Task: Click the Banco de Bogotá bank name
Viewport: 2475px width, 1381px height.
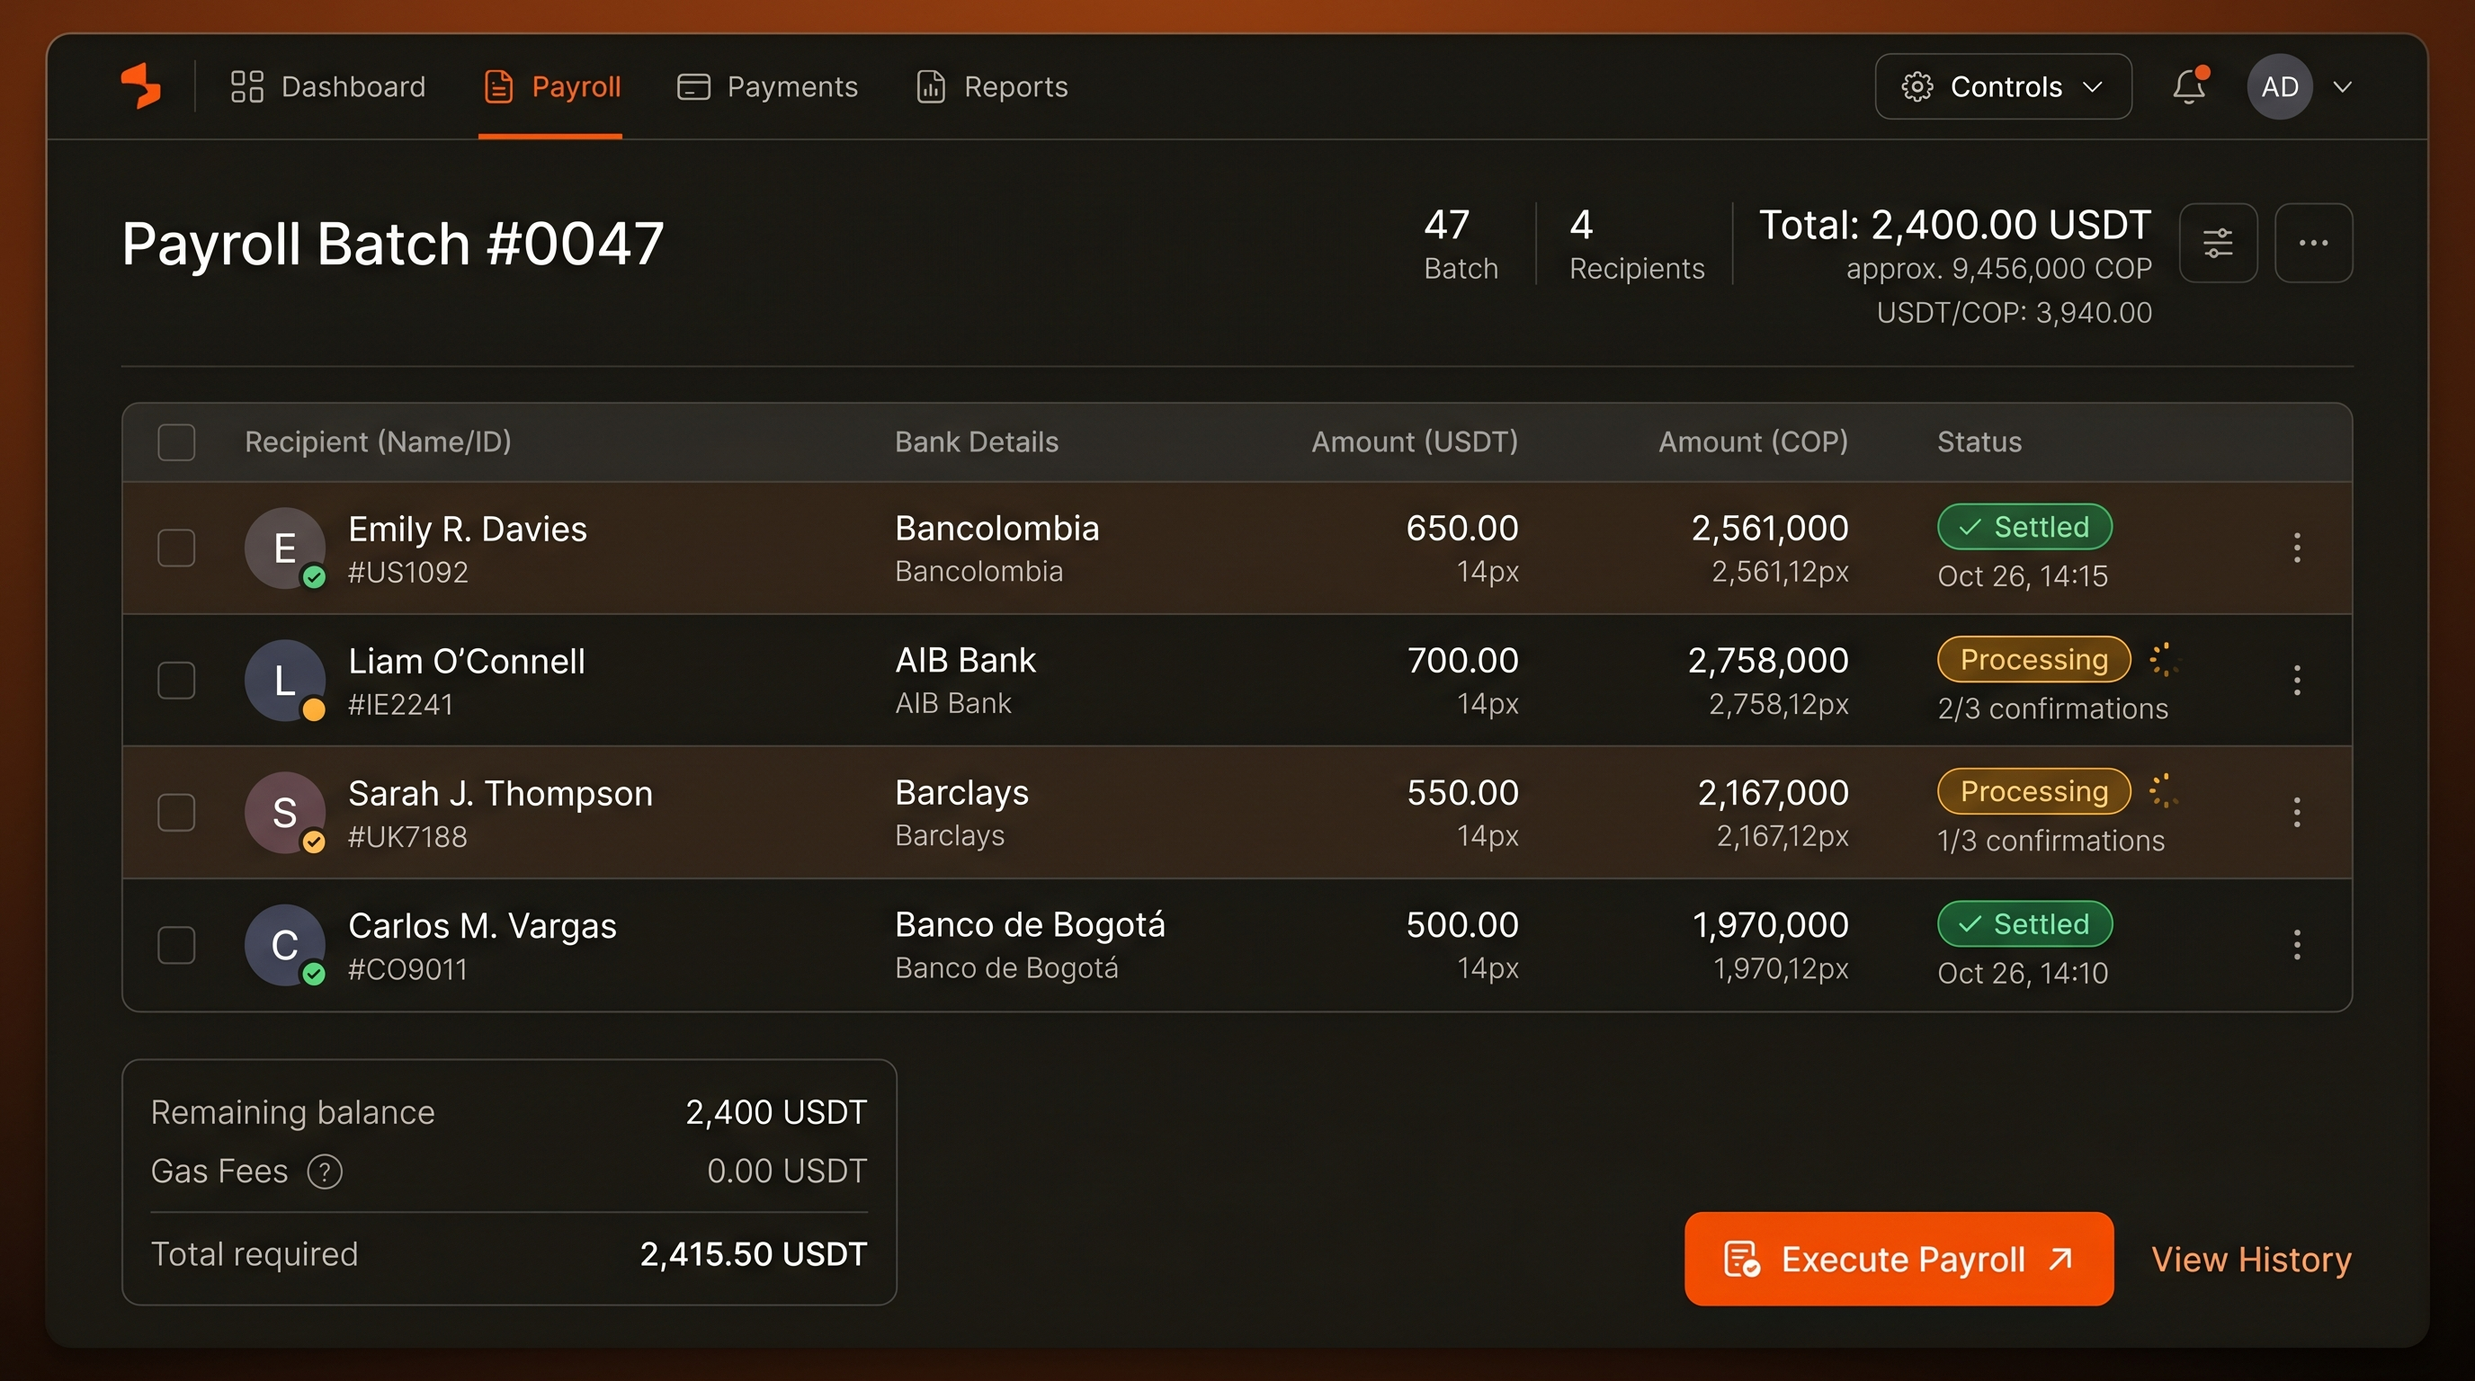Action: click(1030, 925)
